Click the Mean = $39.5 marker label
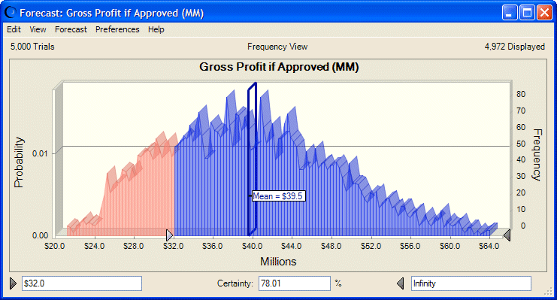The image size is (557, 300). (279, 196)
